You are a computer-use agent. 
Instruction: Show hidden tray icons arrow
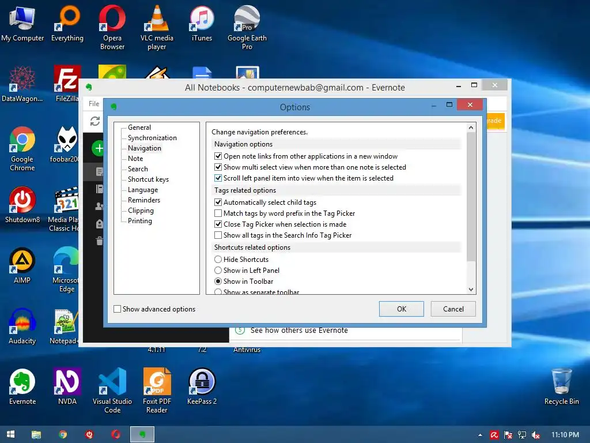pyautogui.click(x=480, y=435)
